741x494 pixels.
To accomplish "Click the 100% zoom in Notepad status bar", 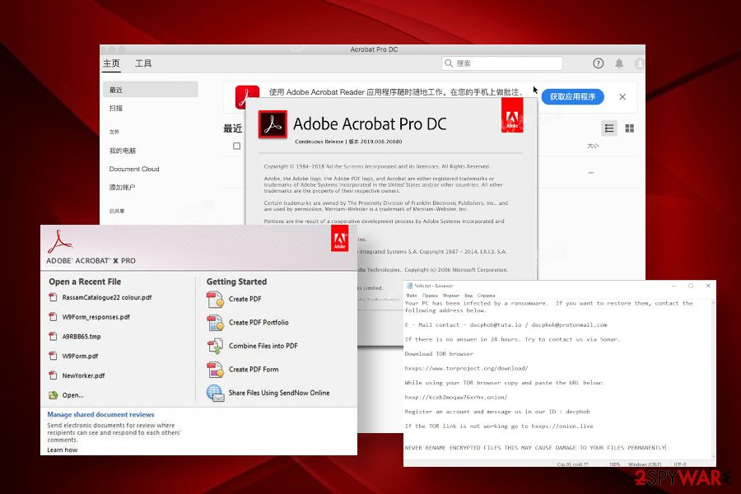I will [x=614, y=464].
